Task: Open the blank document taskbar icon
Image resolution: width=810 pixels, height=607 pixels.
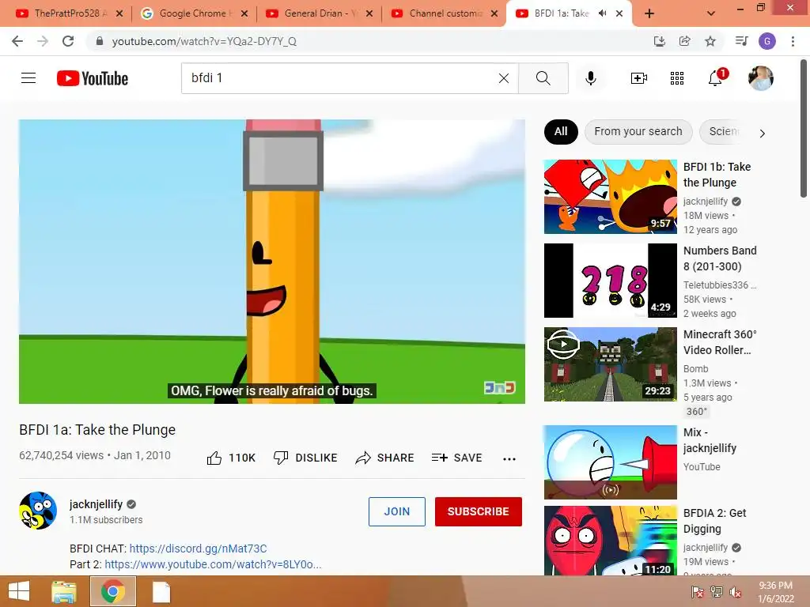Action: (161, 591)
